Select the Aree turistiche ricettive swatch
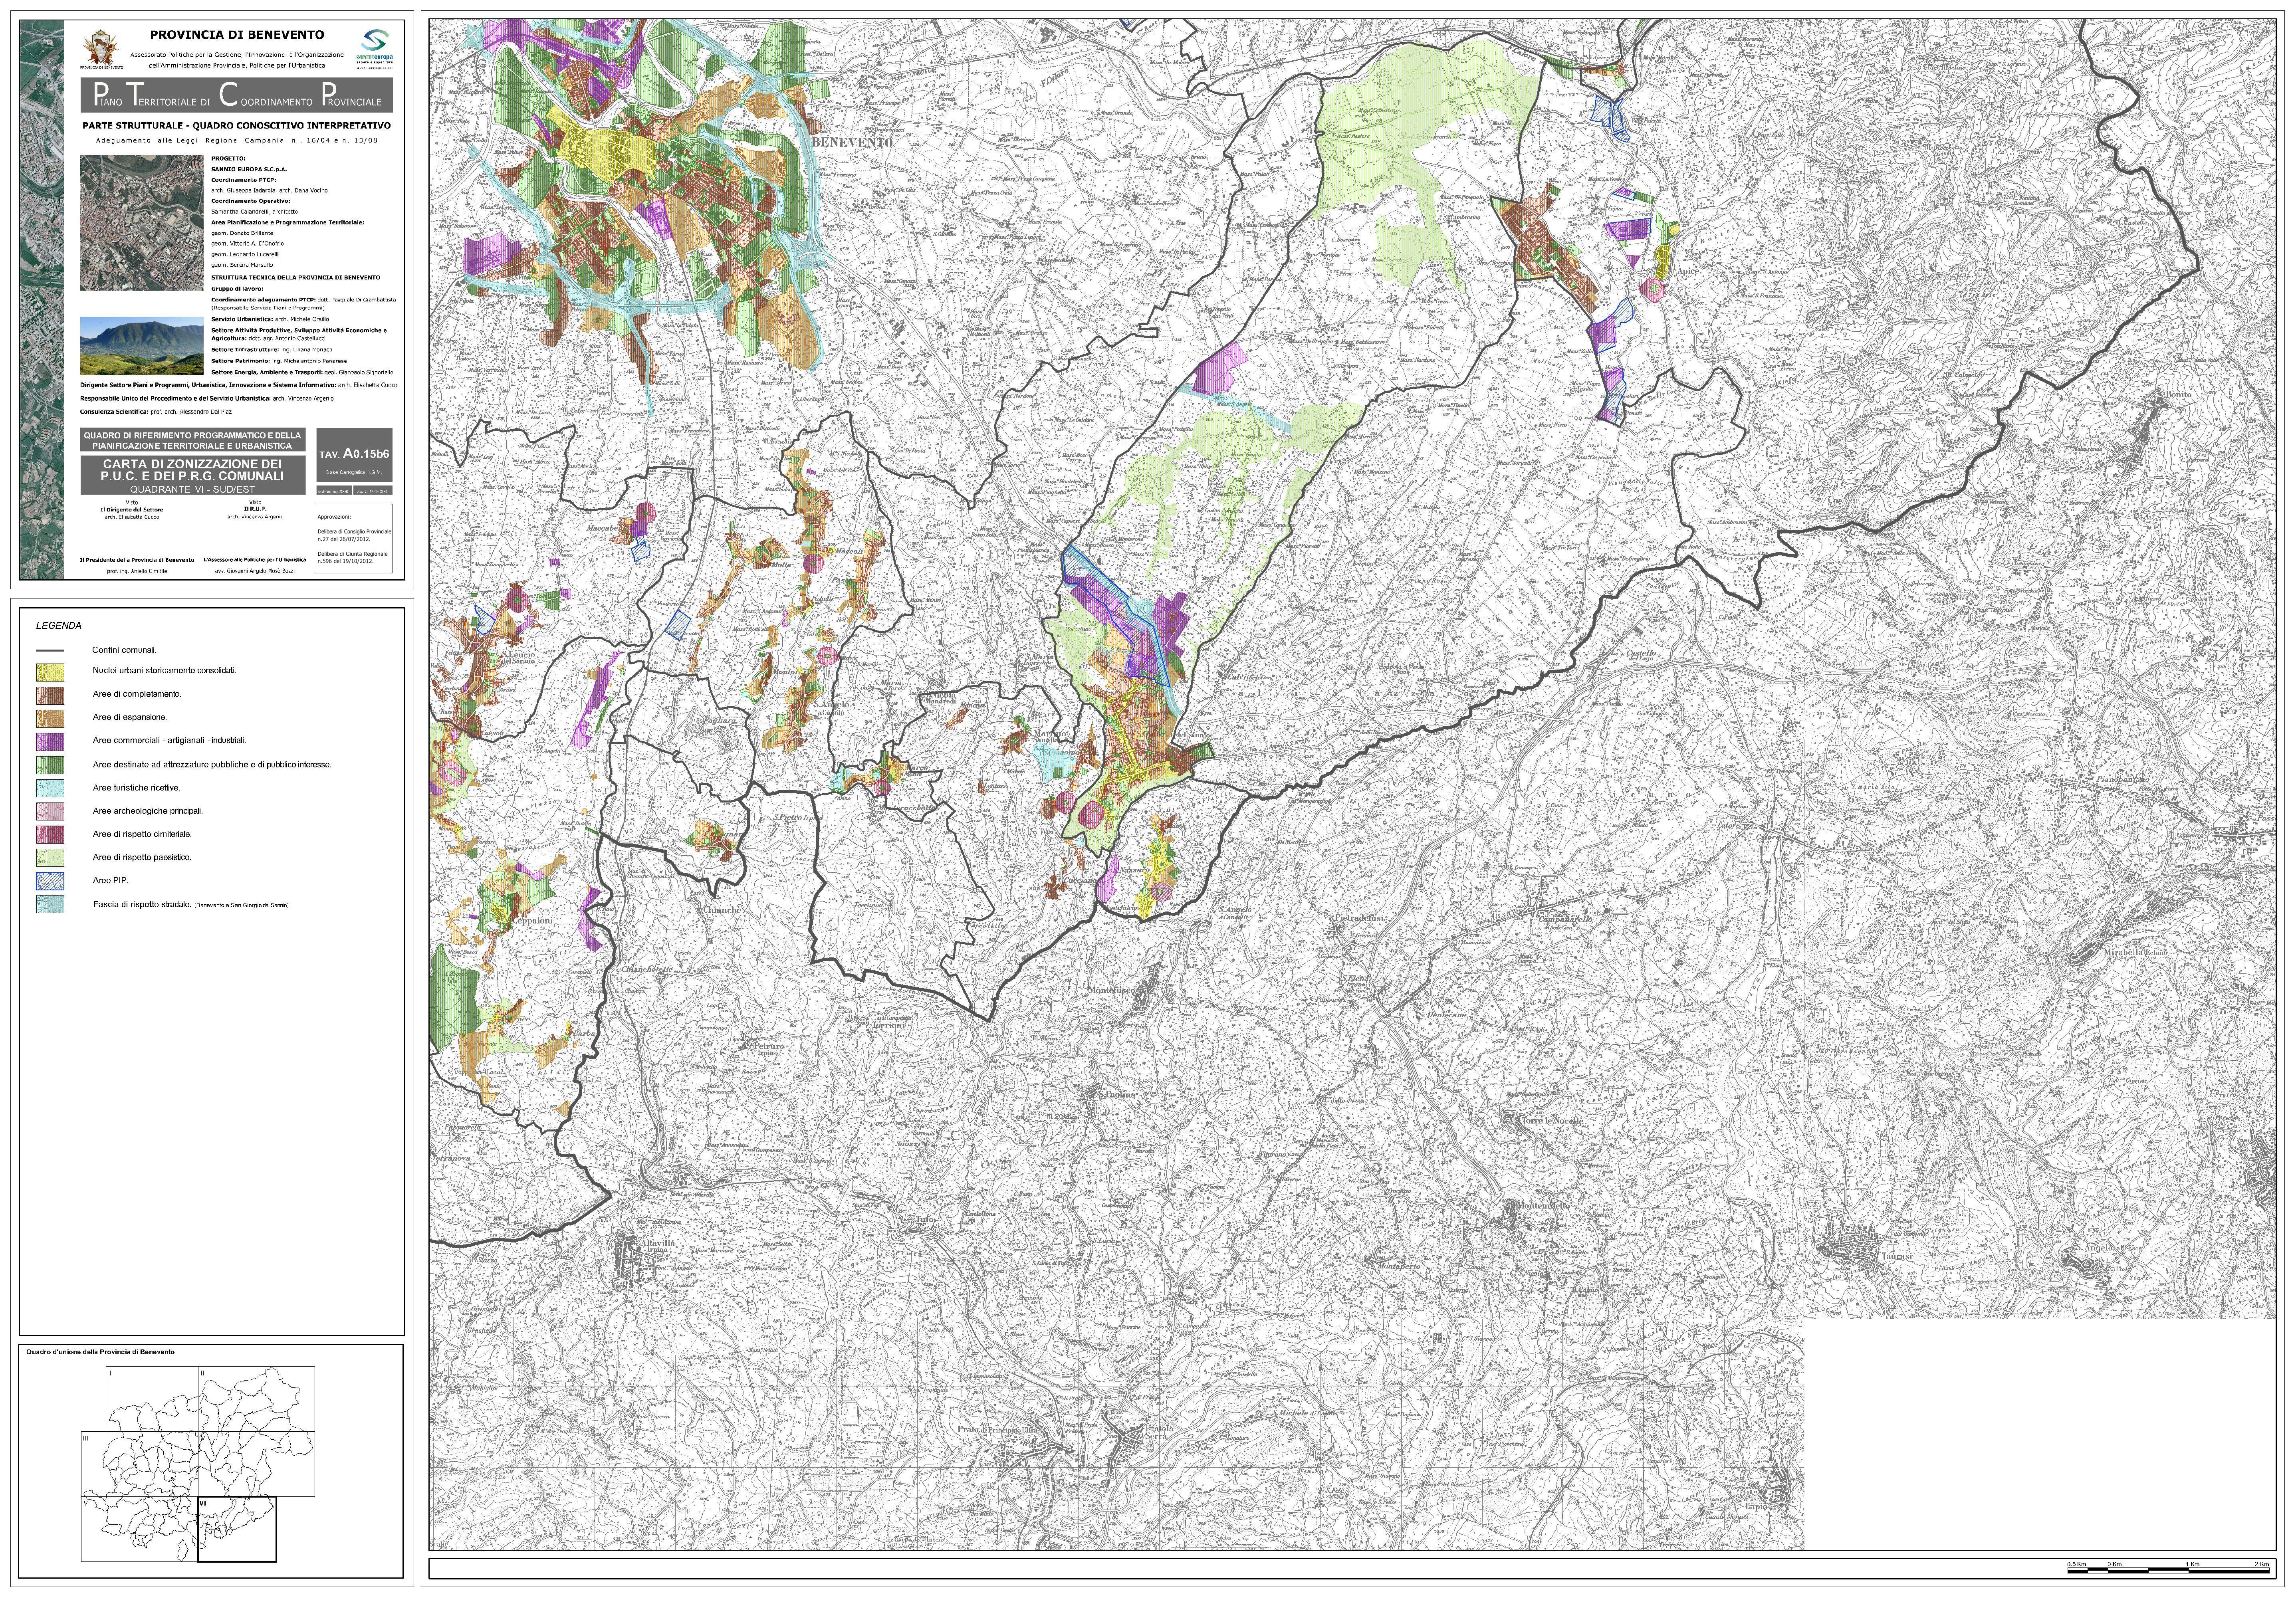The height and width of the screenshot is (1597, 2296). [x=50, y=788]
